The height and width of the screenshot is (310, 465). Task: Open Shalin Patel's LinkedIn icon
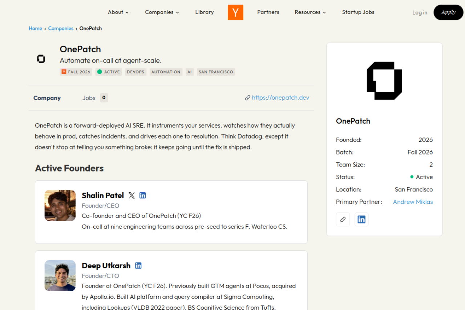(143, 196)
